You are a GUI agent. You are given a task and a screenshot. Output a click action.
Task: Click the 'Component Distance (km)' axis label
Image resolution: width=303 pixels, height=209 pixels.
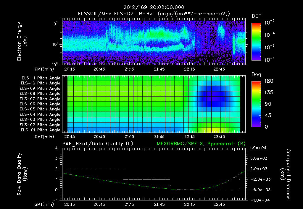[x=286, y=174]
